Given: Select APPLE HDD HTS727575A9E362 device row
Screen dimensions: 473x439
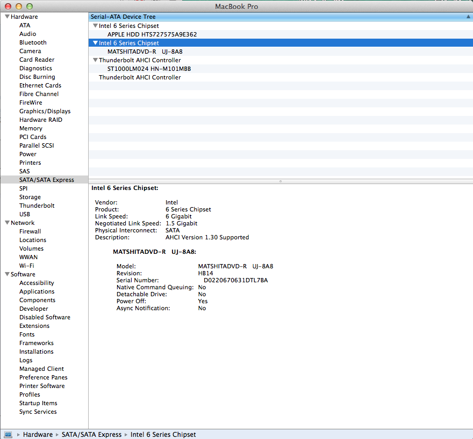Looking at the screenshot, I should [281, 34].
